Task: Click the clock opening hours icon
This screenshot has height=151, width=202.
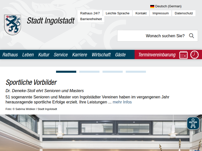Action: click(x=194, y=55)
